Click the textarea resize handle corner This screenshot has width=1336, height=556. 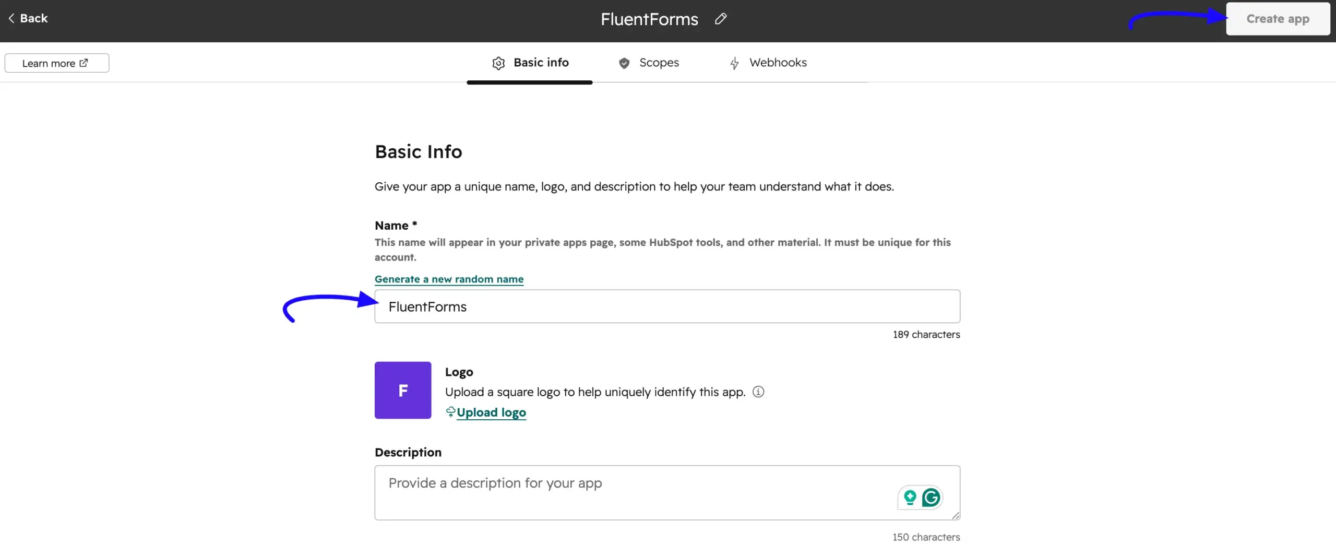[x=955, y=515]
